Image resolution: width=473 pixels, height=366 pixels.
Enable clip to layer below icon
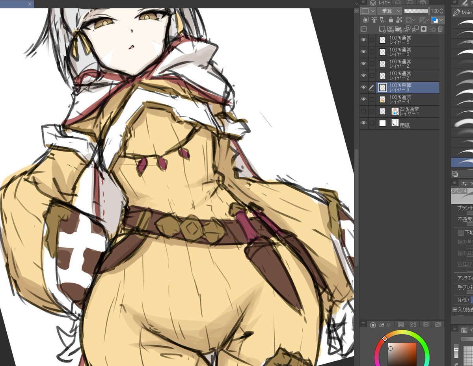click(366, 20)
